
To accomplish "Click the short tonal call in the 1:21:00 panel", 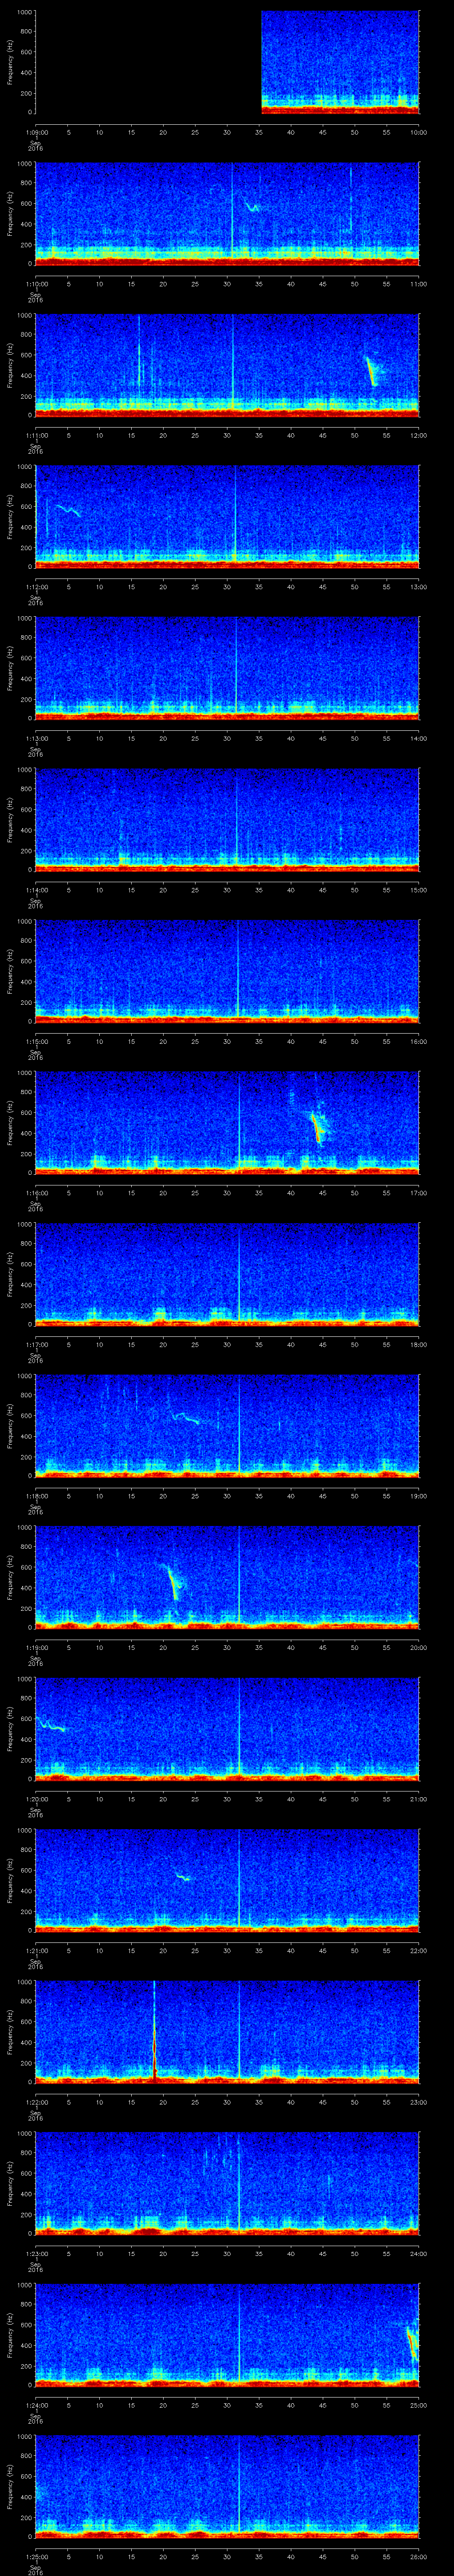I will click(x=183, y=1877).
